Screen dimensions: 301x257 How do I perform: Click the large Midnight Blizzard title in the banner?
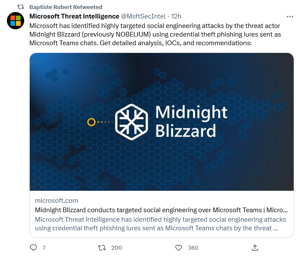pos(191,121)
